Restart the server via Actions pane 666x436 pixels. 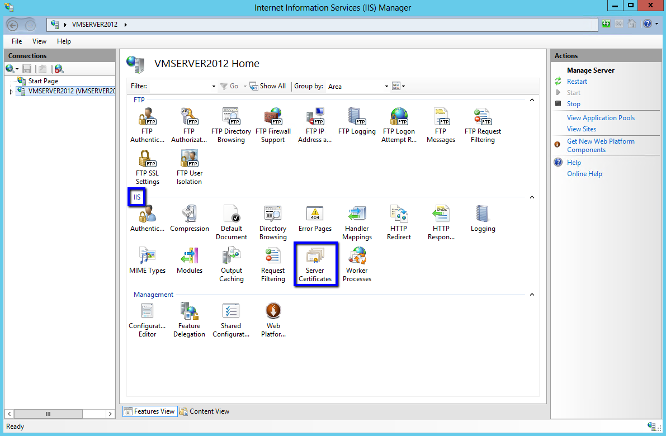577,81
